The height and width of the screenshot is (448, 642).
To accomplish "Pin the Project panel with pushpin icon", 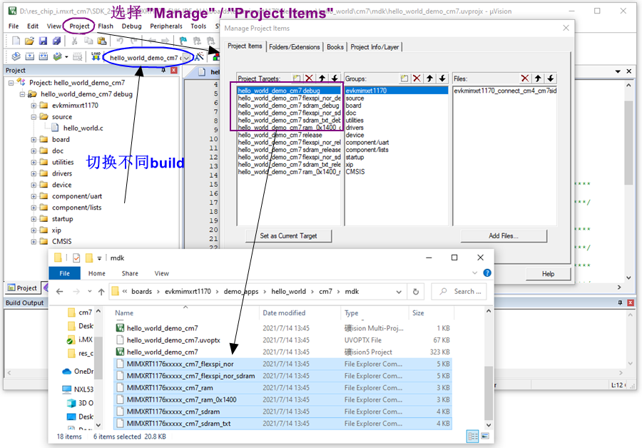I will coord(163,71).
